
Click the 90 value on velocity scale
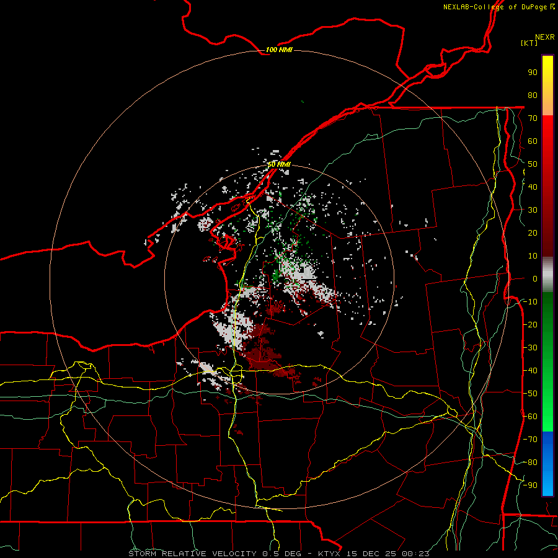click(x=533, y=73)
